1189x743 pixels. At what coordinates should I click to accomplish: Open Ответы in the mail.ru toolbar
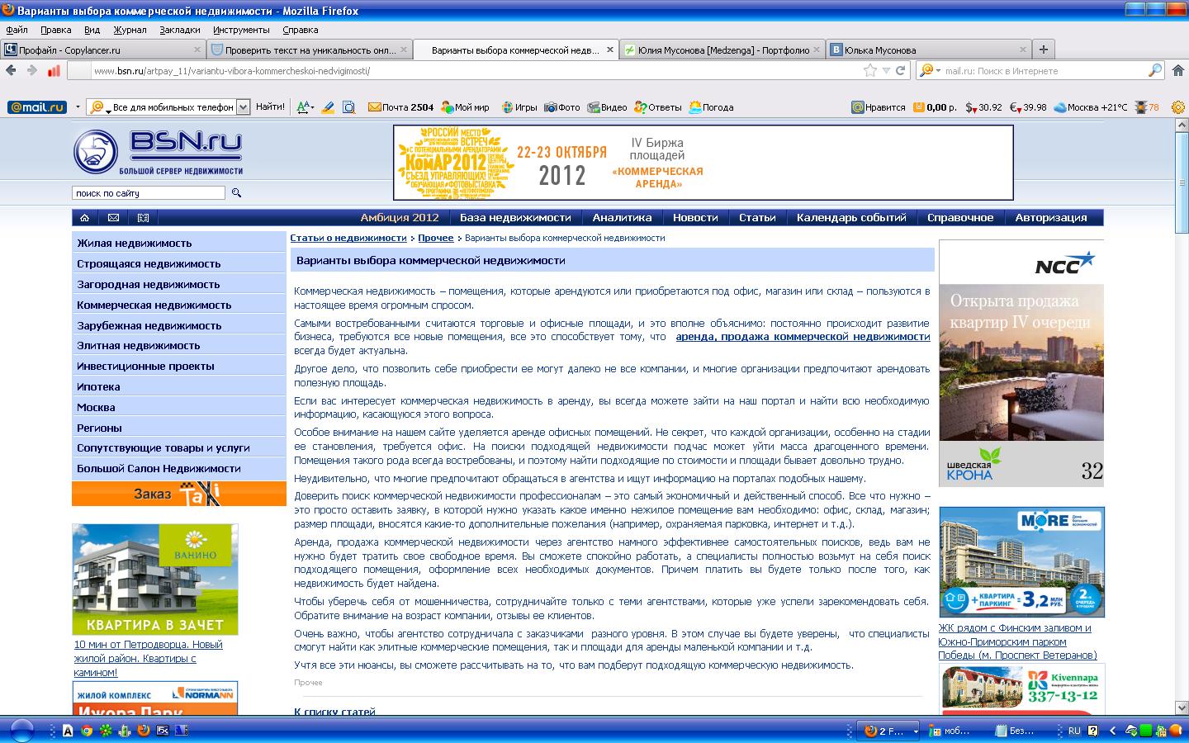coord(658,107)
